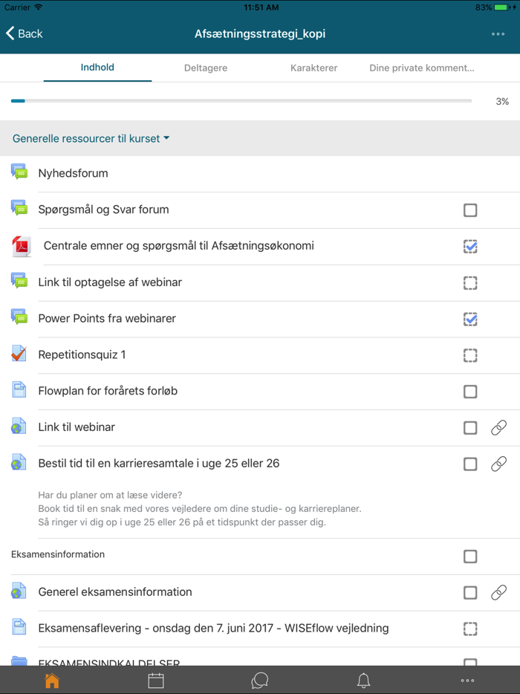Tap link icon beside Generel eksamensinformation
The width and height of the screenshot is (520, 694).
click(x=498, y=592)
